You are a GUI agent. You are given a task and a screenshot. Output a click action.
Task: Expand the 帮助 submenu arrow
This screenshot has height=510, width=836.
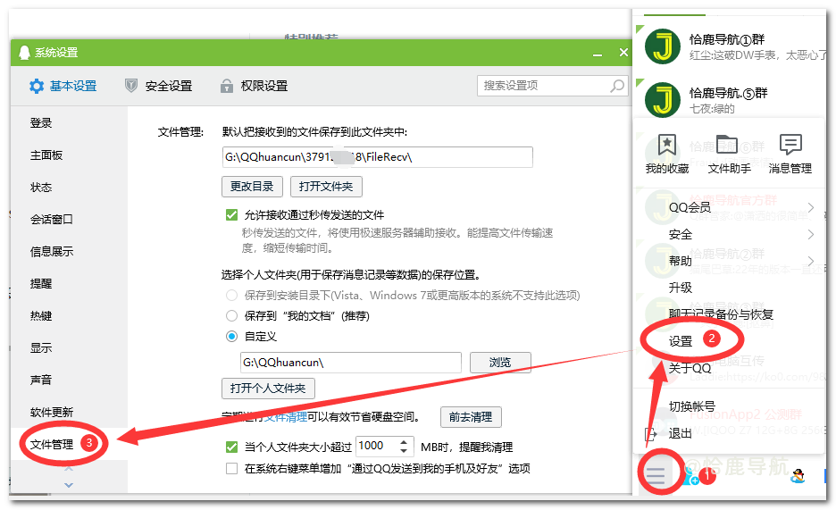[x=810, y=261]
